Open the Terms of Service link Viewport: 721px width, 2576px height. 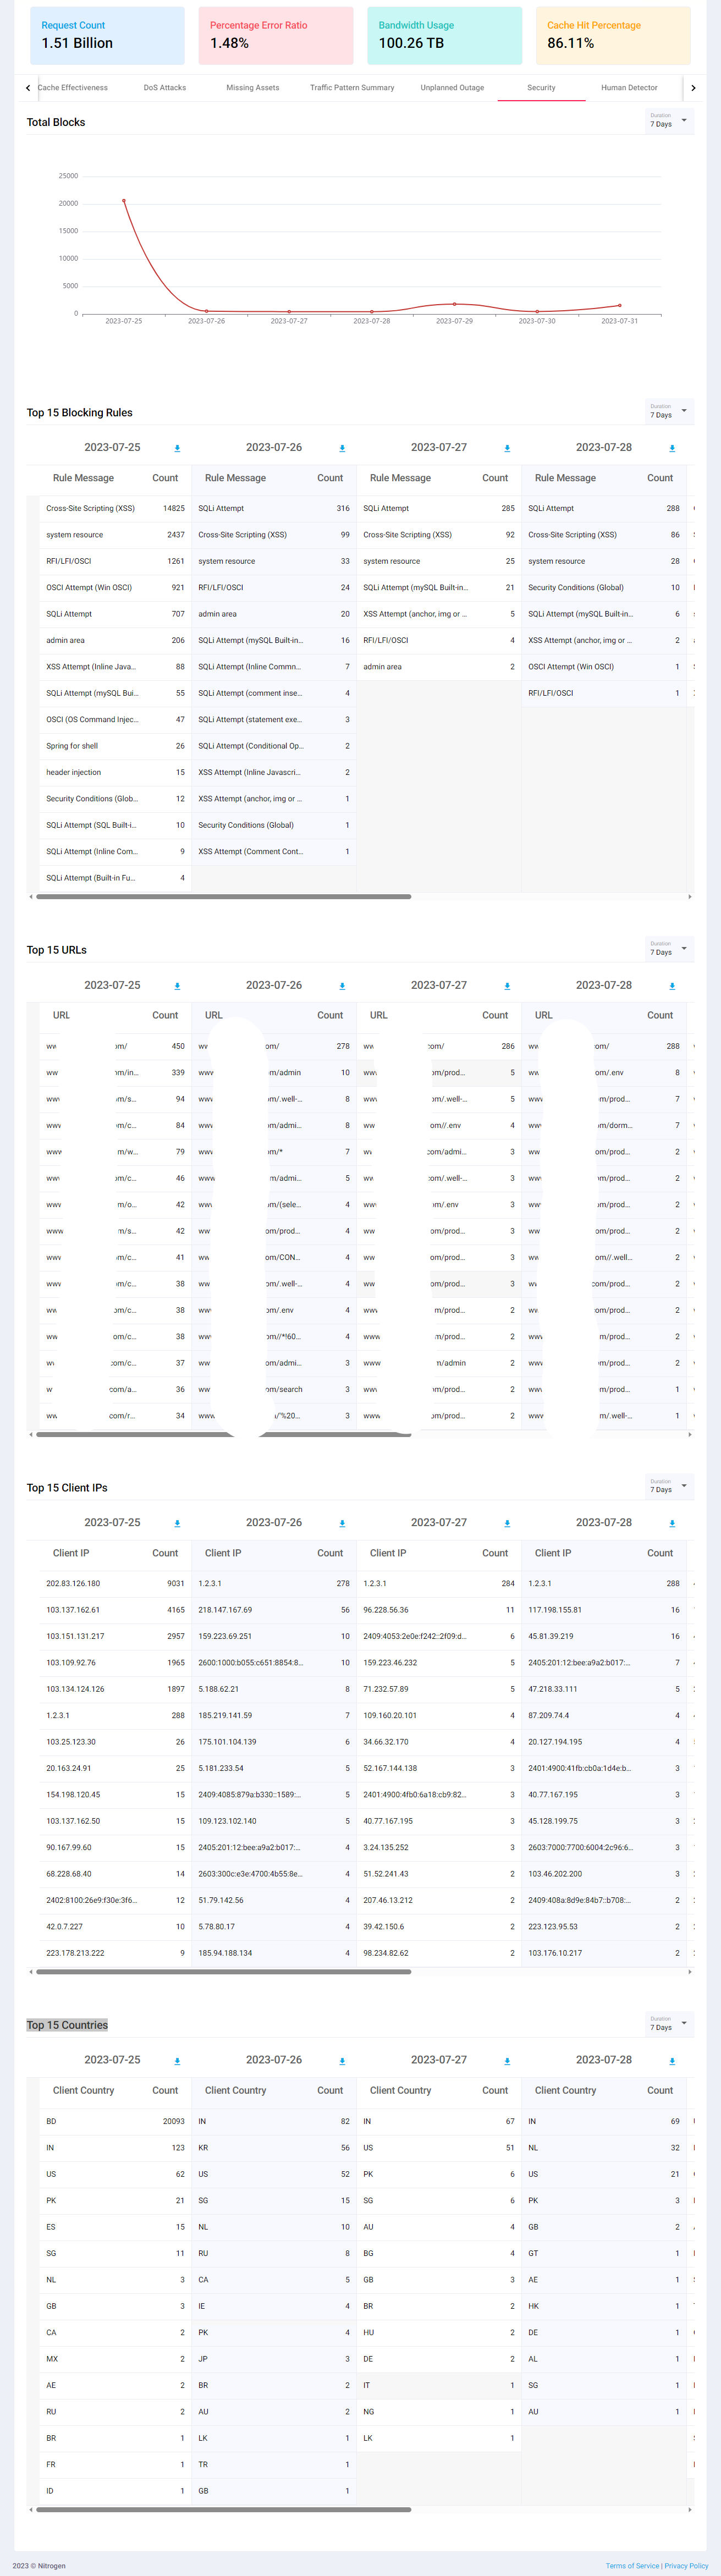click(x=632, y=2566)
